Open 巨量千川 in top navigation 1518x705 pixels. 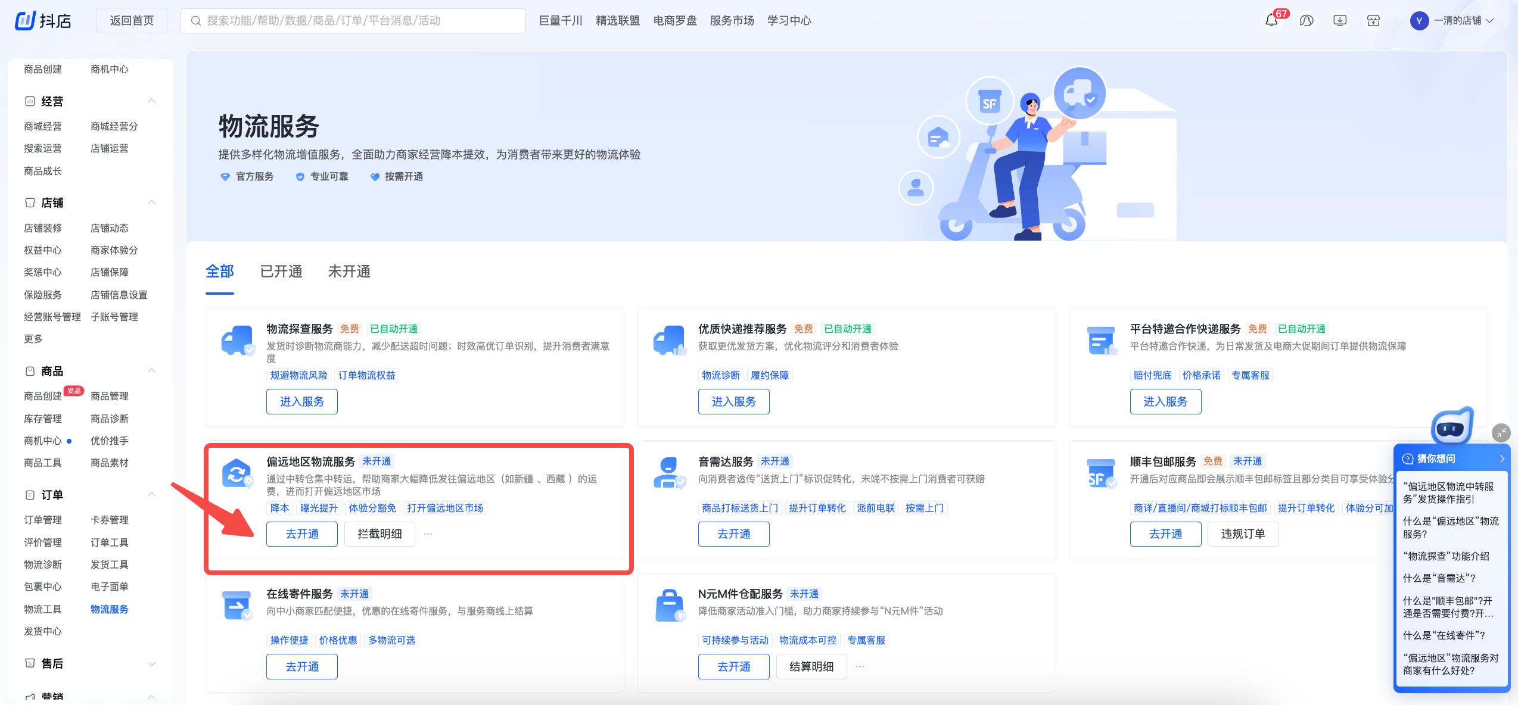561,21
